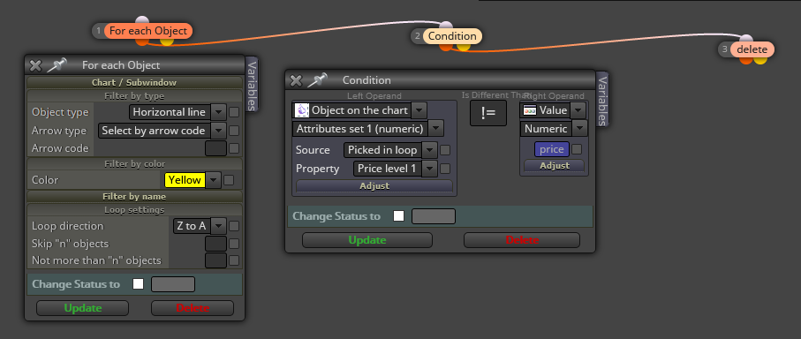Pin the For each Object panel
This screenshot has width=801, height=339.
click(57, 65)
